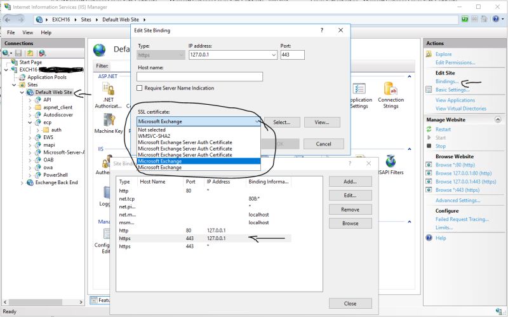Image resolution: width=508 pixels, height=317 pixels.
Task: Click the back navigation arrow
Action: click(8, 20)
